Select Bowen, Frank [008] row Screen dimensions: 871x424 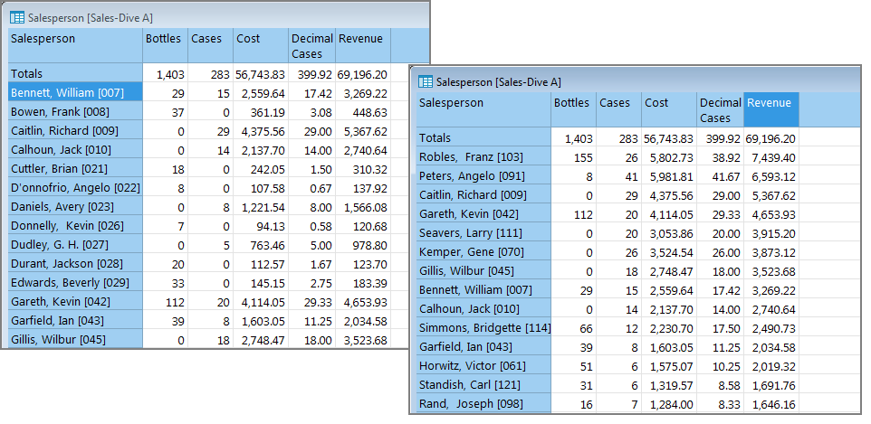click(75, 111)
